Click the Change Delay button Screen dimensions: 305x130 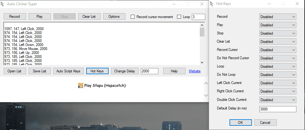[x=125, y=71]
